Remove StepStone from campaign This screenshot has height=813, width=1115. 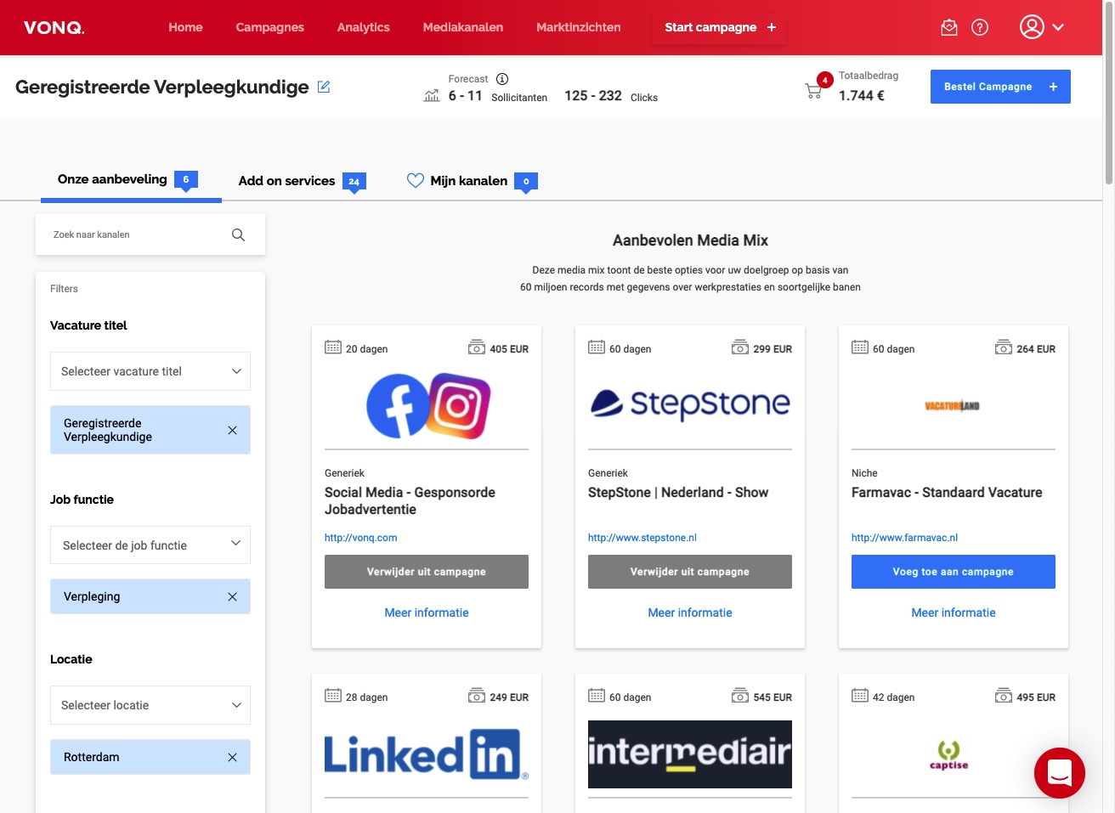click(x=690, y=572)
